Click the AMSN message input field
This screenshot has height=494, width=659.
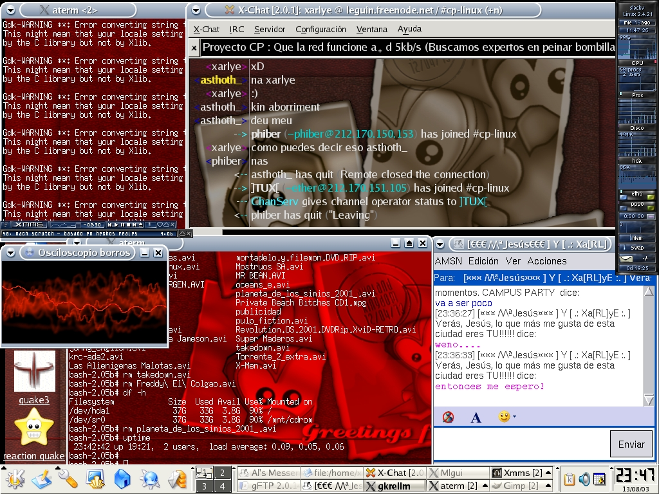(x=521, y=444)
